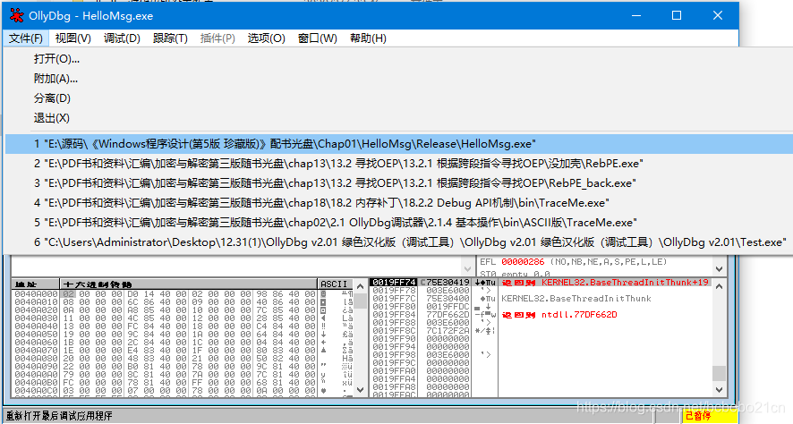Image resolution: width=793 pixels, height=424 pixels.
Task: Reopen recent file 1 HelloMsg.exe
Action: (x=398, y=144)
